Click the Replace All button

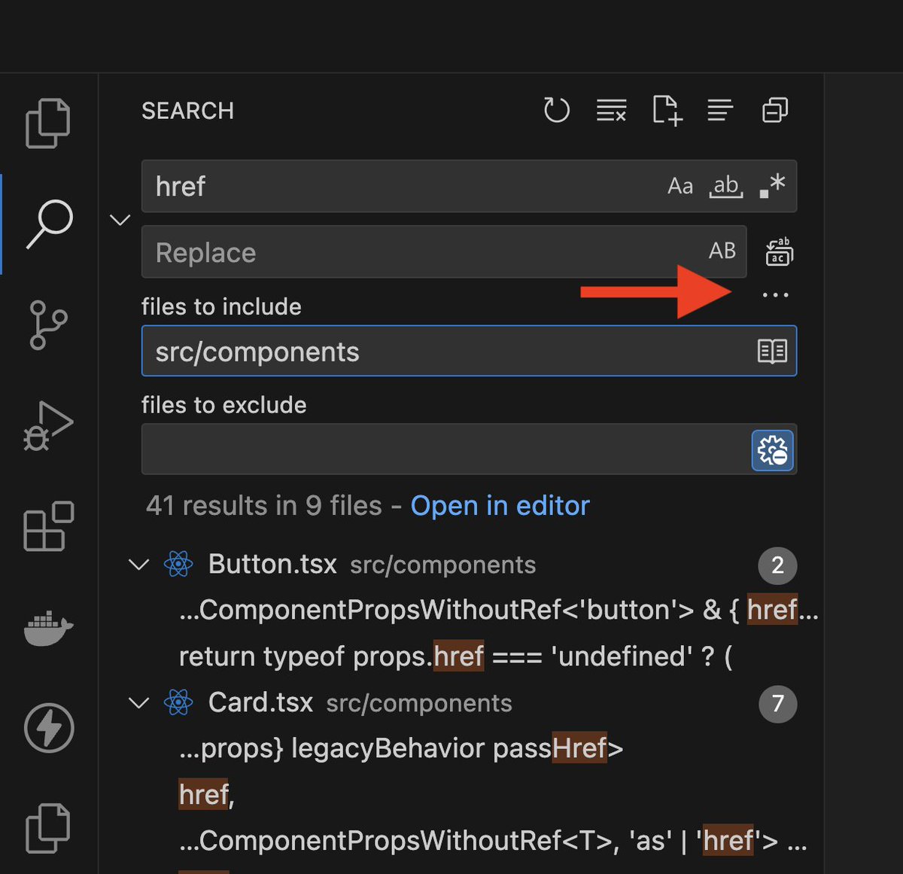(779, 252)
